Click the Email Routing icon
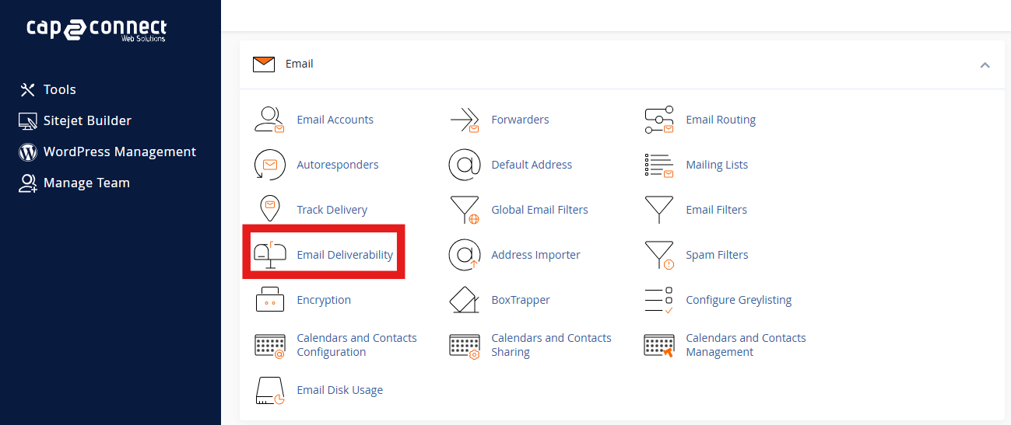This screenshot has height=425, width=1011. tap(659, 120)
